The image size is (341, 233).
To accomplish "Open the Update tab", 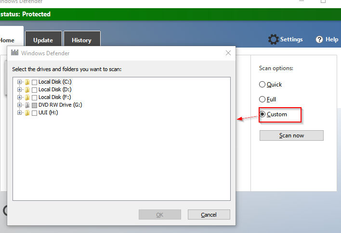I will [43, 39].
